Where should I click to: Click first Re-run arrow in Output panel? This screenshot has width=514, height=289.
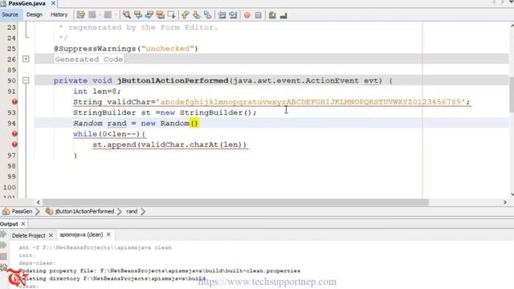point(3,234)
